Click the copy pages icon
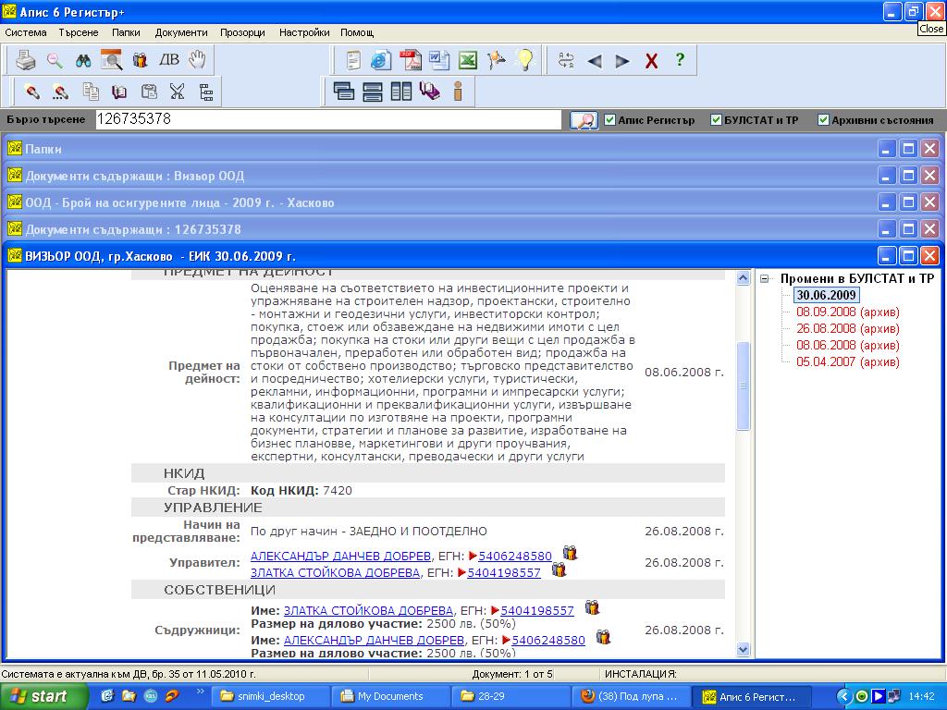947x710 pixels. pos(91,92)
